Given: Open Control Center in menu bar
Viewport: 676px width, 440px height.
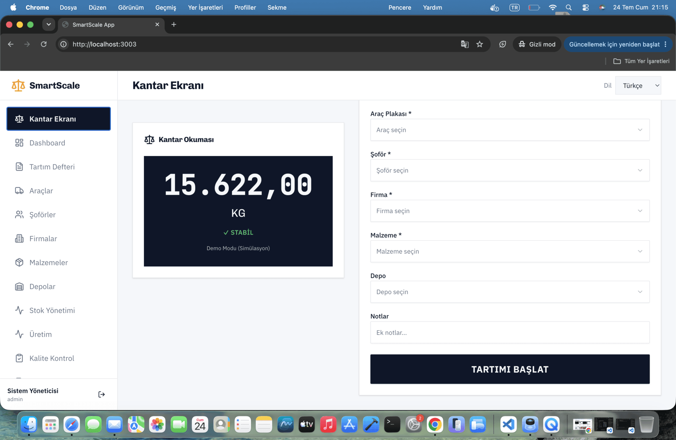Looking at the screenshot, I should (x=586, y=7).
